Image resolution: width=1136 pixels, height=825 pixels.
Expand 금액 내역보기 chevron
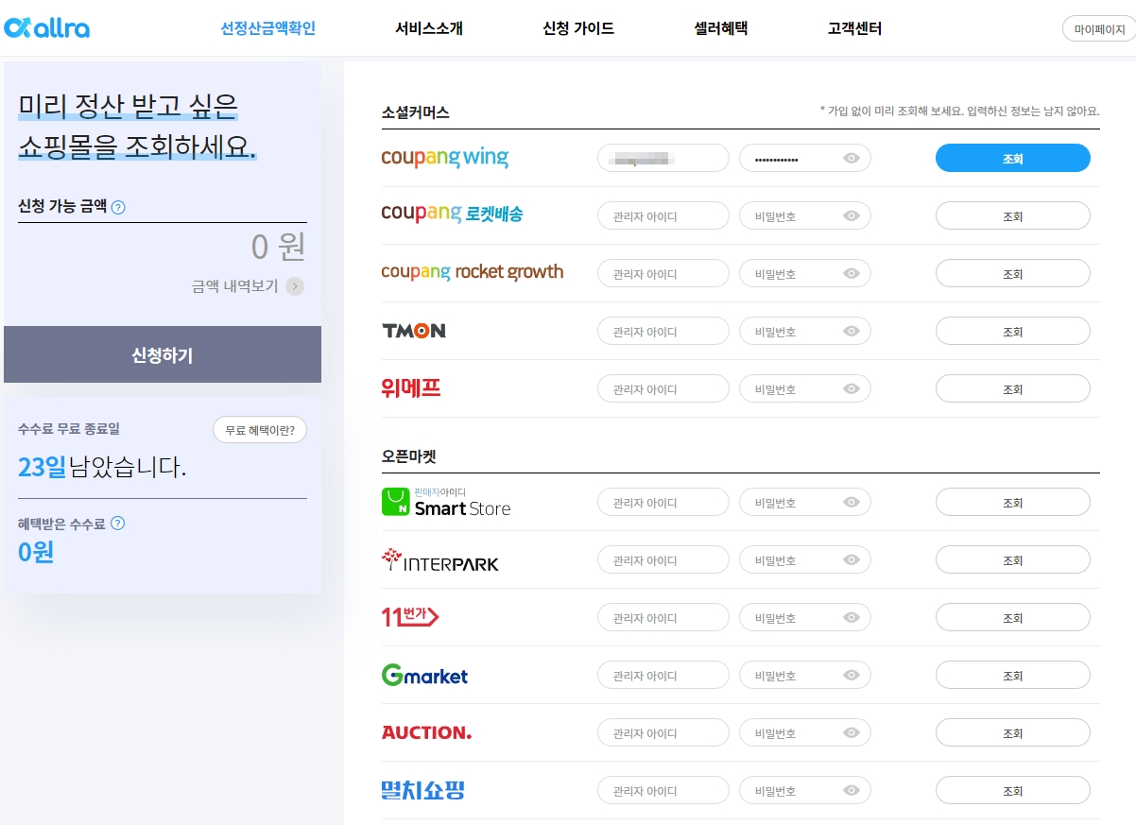point(295,286)
